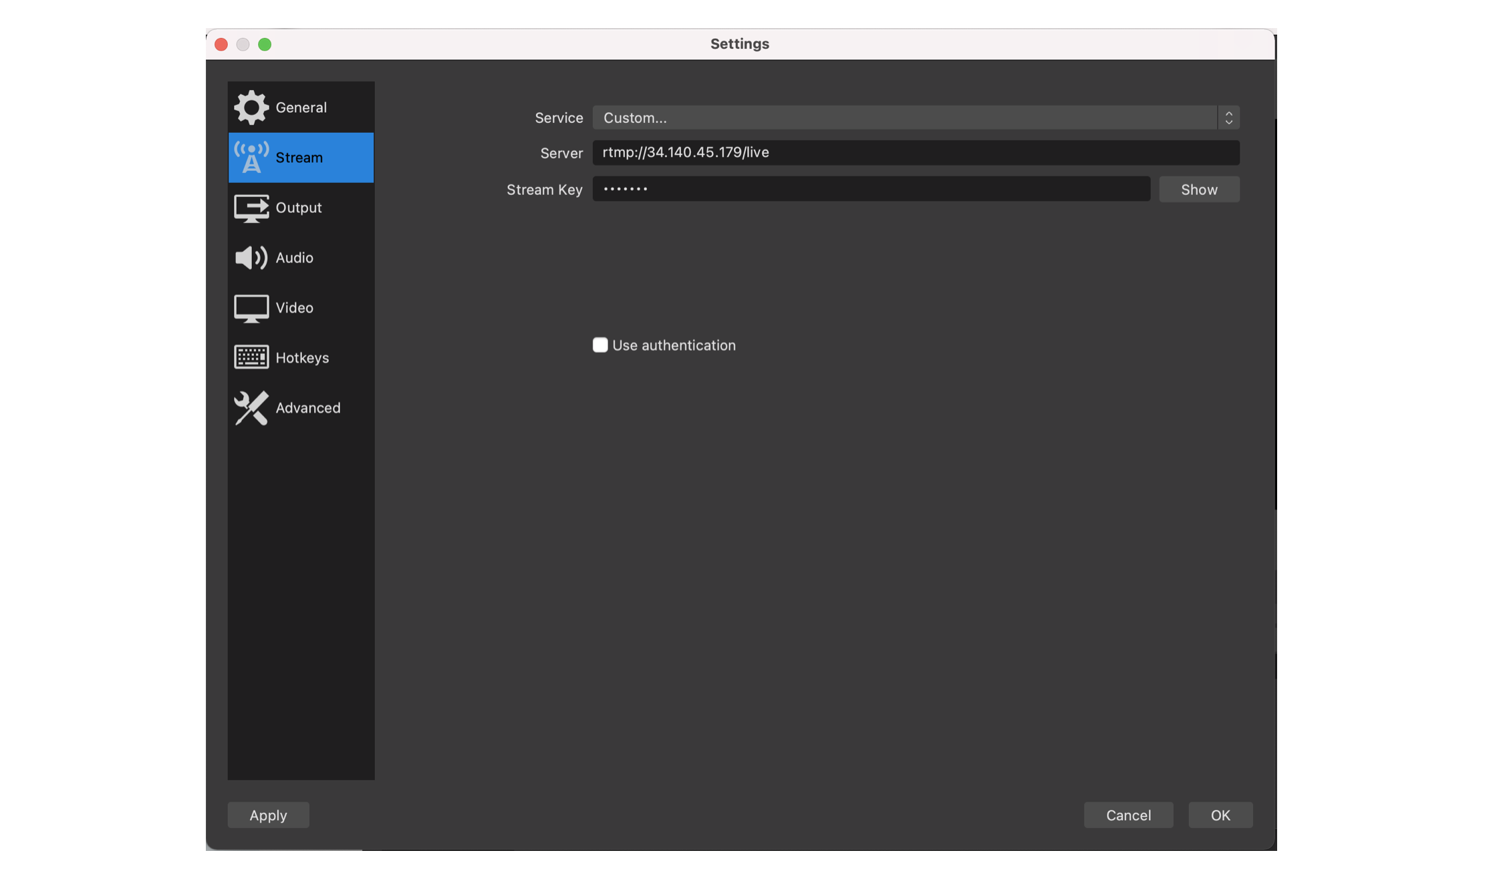Go to the Hotkeys tab label
Image resolution: width=1493 pixels, height=891 pixels.
(x=302, y=358)
